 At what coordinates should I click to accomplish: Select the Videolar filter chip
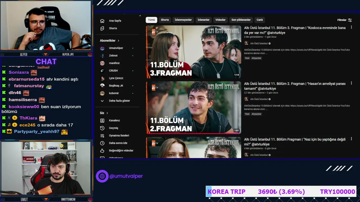pos(220,20)
